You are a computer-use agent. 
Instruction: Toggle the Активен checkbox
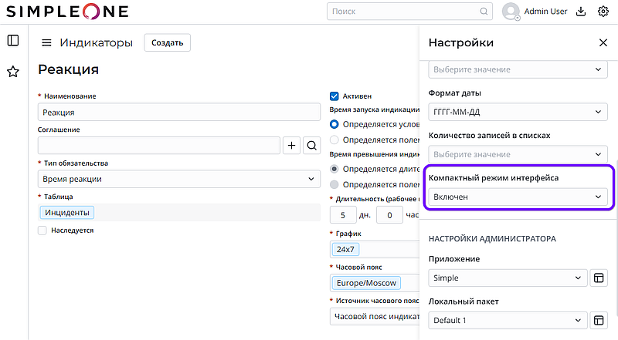click(334, 96)
